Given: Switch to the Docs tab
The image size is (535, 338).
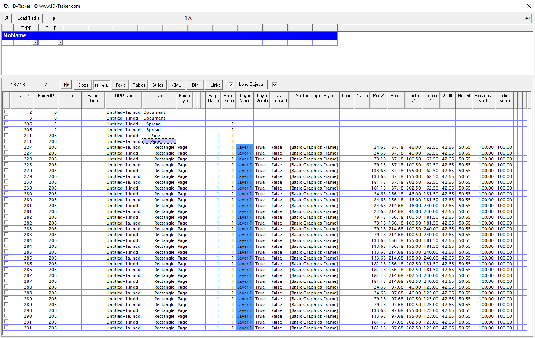Looking at the screenshot, I should [83, 85].
